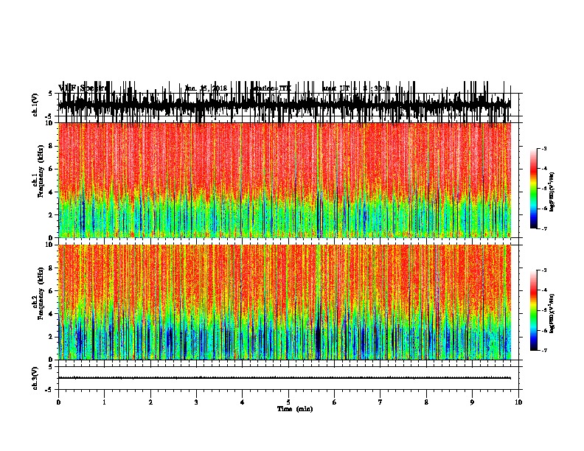The height and width of the screenshot is (451, 584).
Task: Click the ch.1 colorbar "-7" value
Action: [x=544, y=228]
